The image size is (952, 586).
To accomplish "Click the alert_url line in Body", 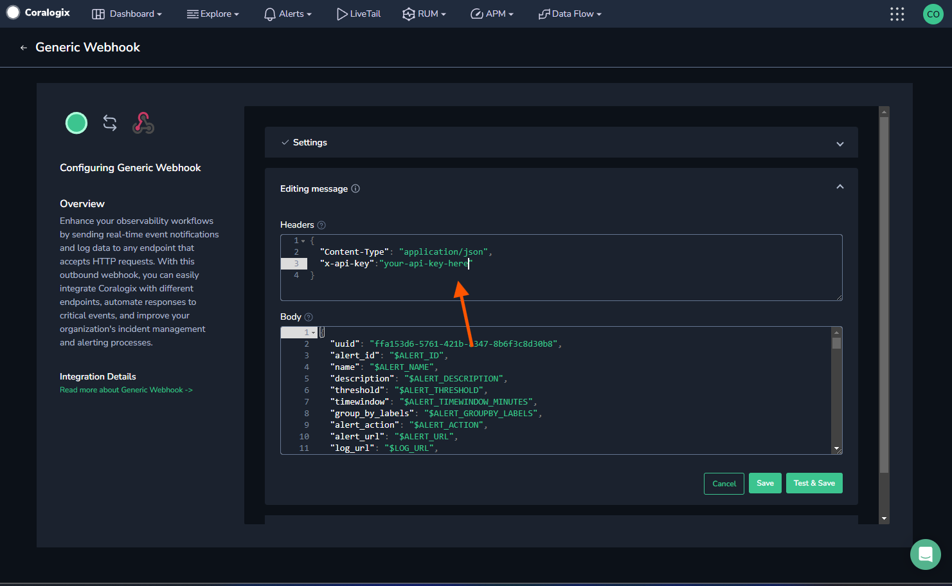I will 394,437.
